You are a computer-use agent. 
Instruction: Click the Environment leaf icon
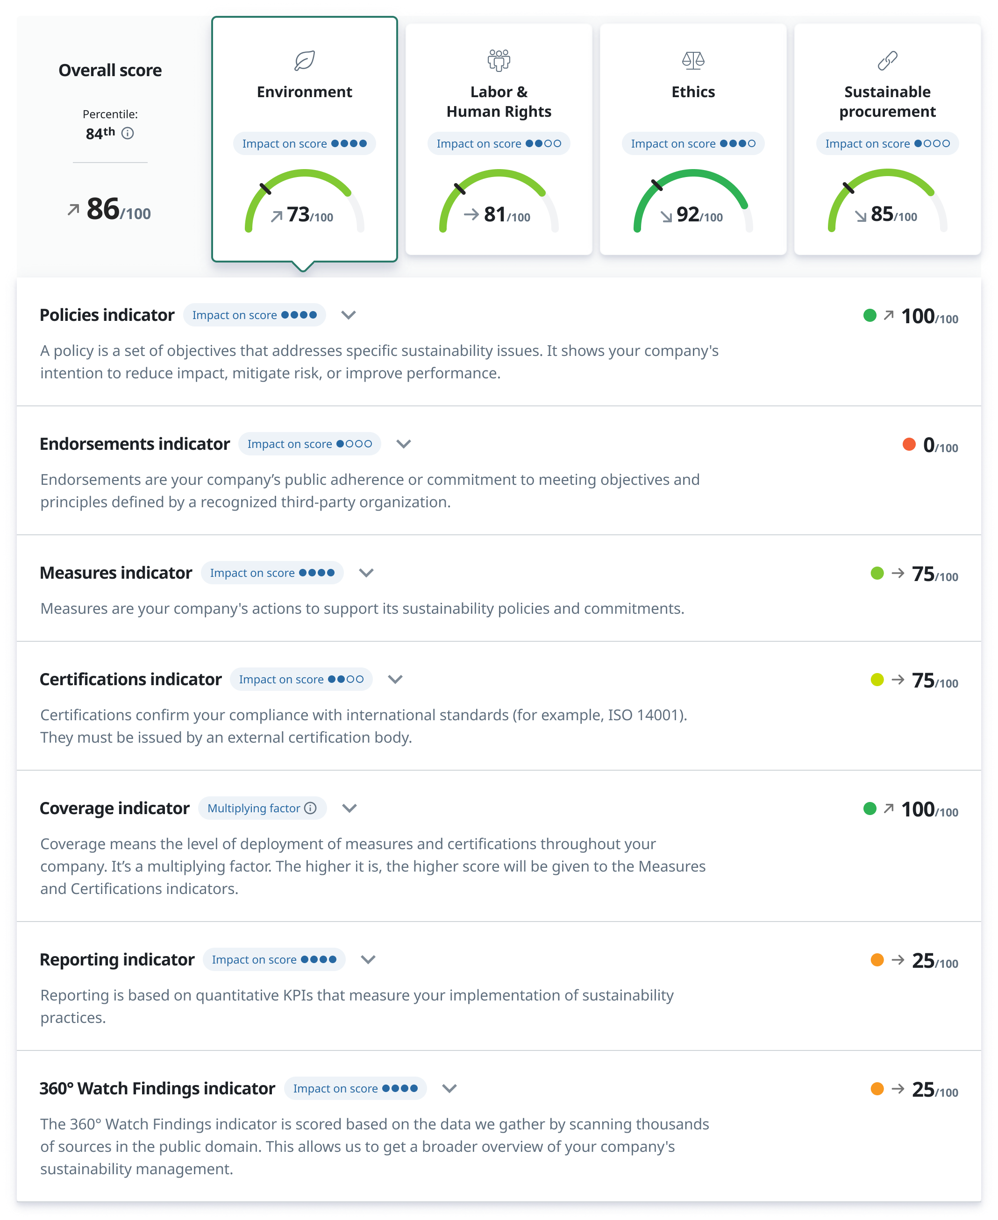[x=304, y=60]
